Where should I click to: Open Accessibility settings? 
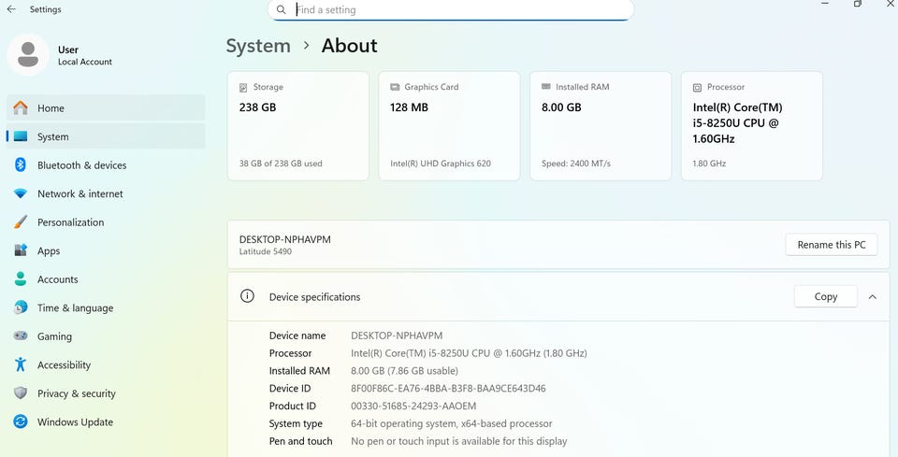[64, 365]
